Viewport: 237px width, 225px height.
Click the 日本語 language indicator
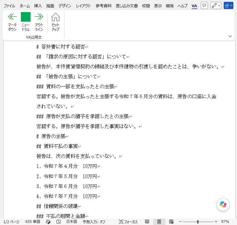72,222
